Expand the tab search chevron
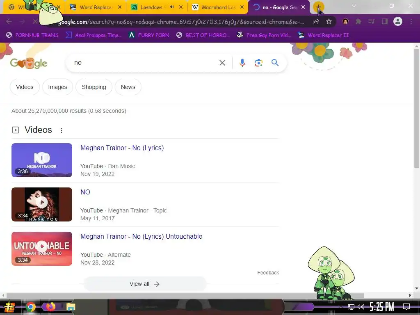This screenshot has height=315, width=420. [354, 6]
